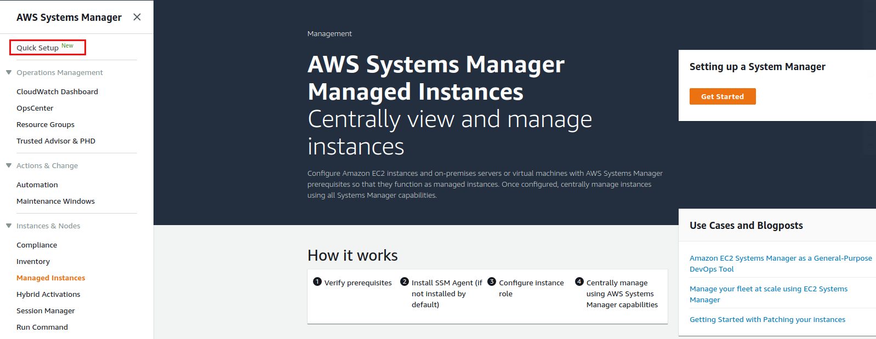
Task: Click the Use Cases and Blogposts heading
Action: click(746, 225)
